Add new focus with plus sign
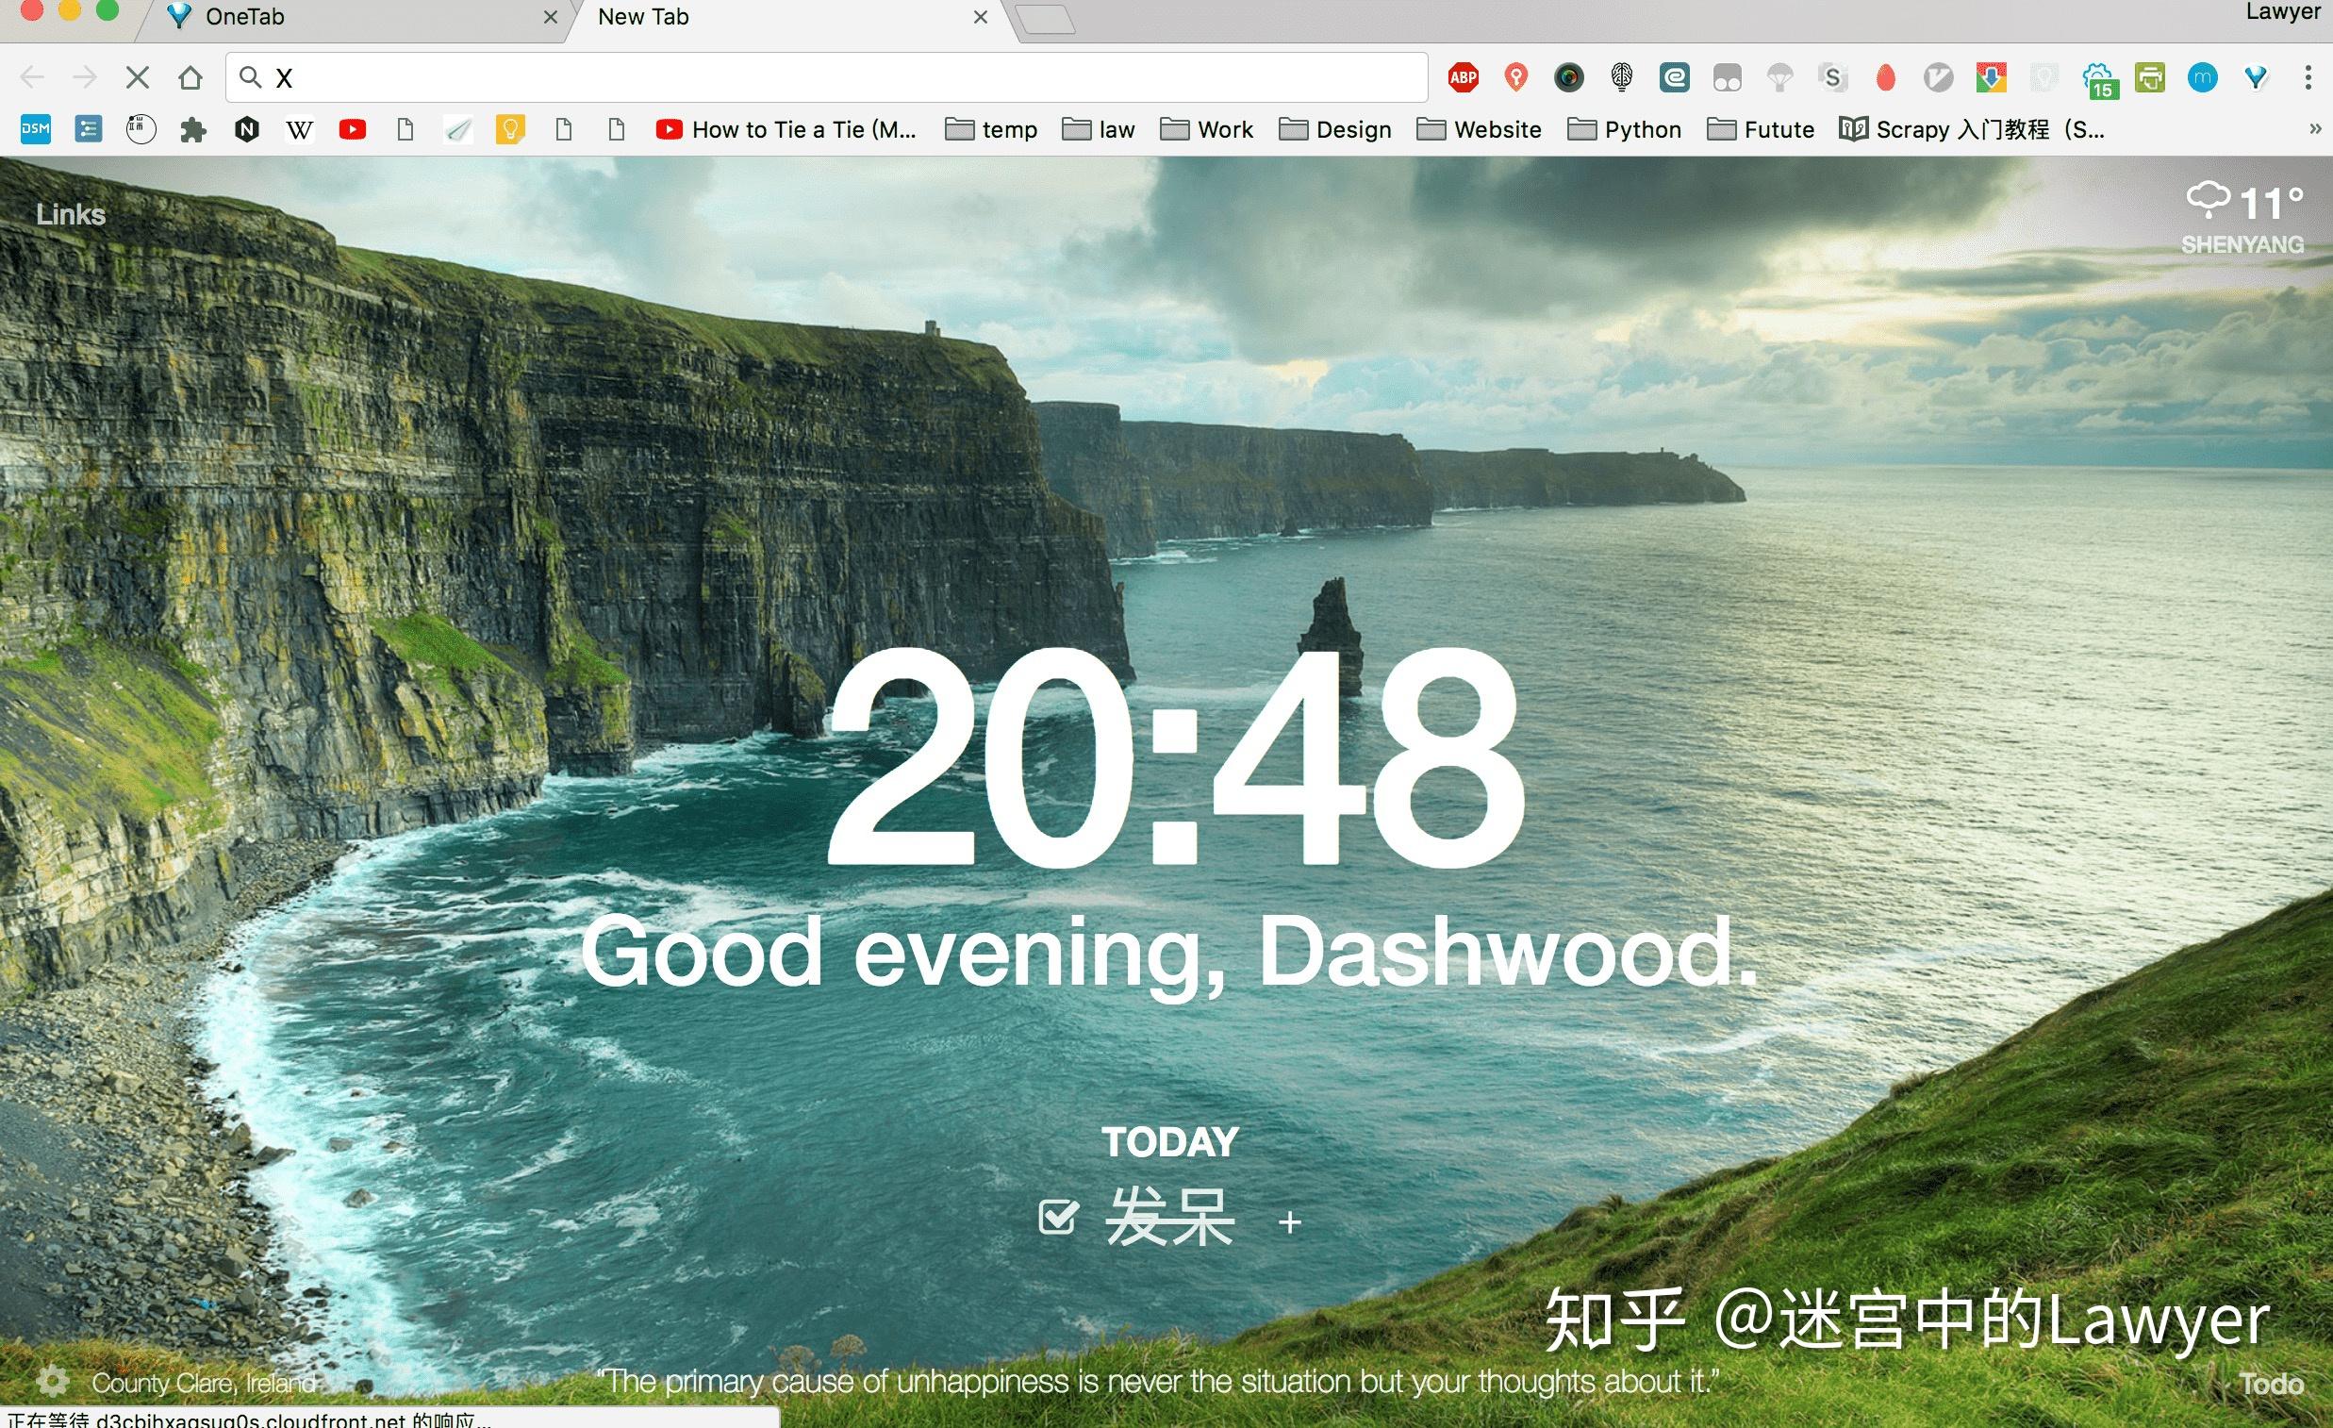Screen dimensions: 2333x1428 1289,1222
